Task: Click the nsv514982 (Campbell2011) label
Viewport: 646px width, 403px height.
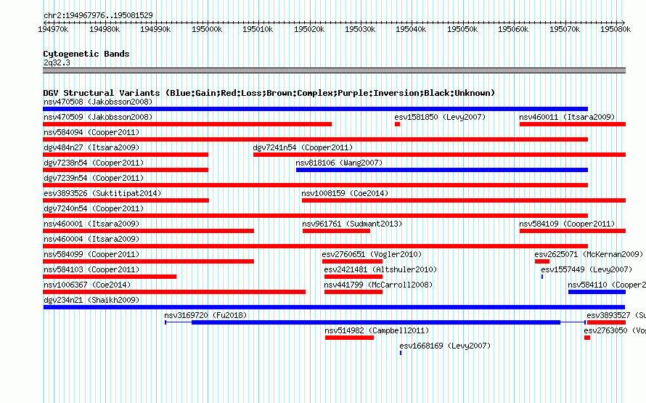Action: tap(377, 330)
